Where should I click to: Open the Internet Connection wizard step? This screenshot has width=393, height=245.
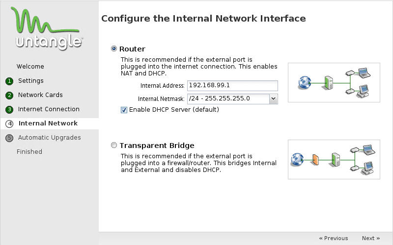point(49,109)
